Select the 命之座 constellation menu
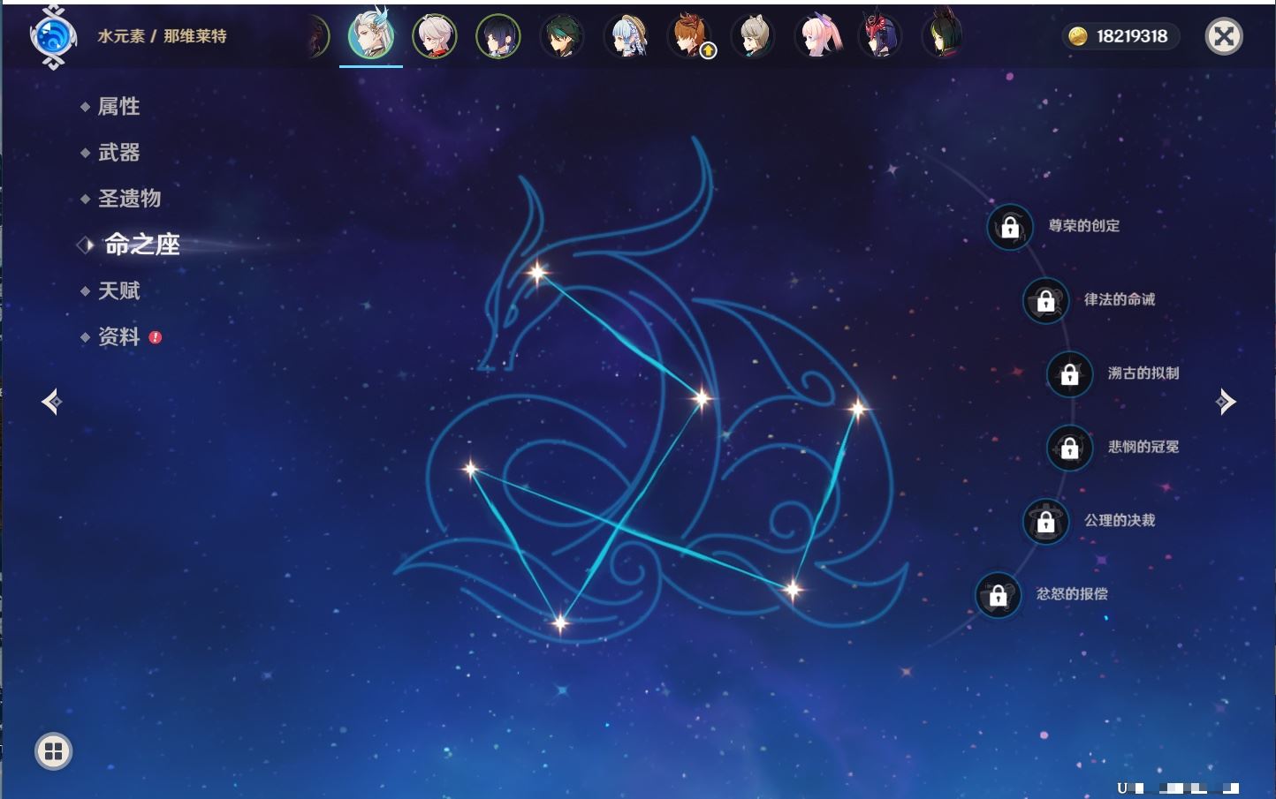This screenshot has height=799, width=1276. click(x=141, y=245)
